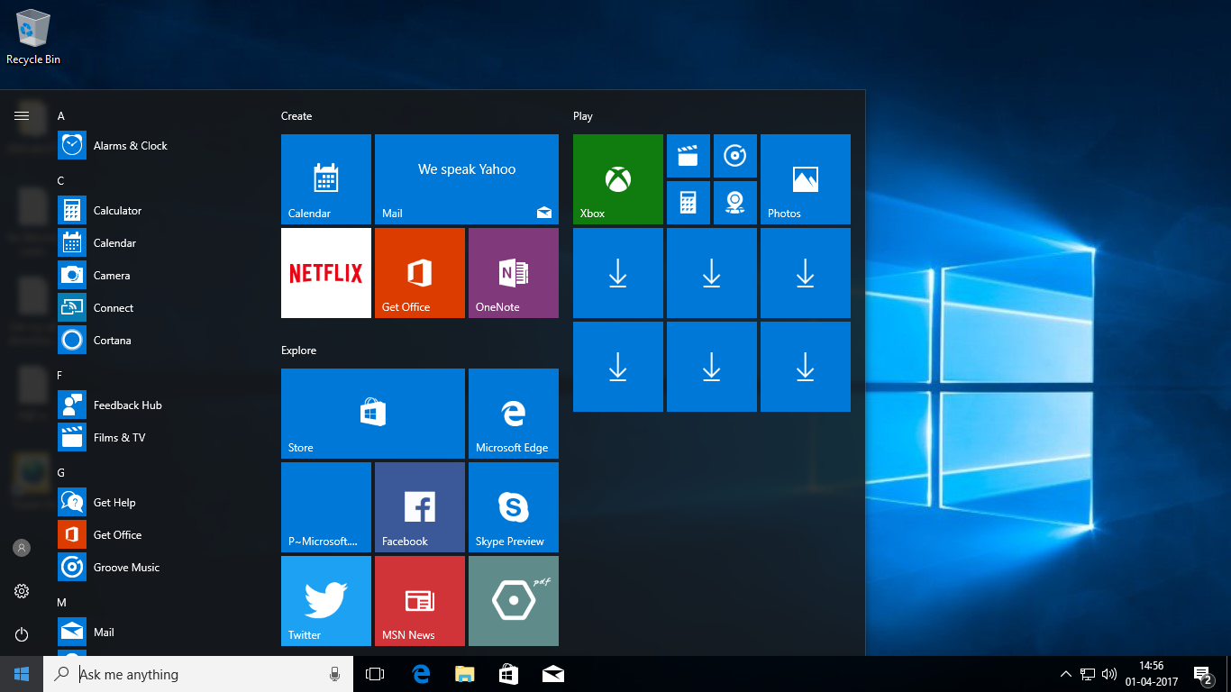Open the Facebook tile
Viewport: 1231px width, 692px height.
click(x=420, y=507)
